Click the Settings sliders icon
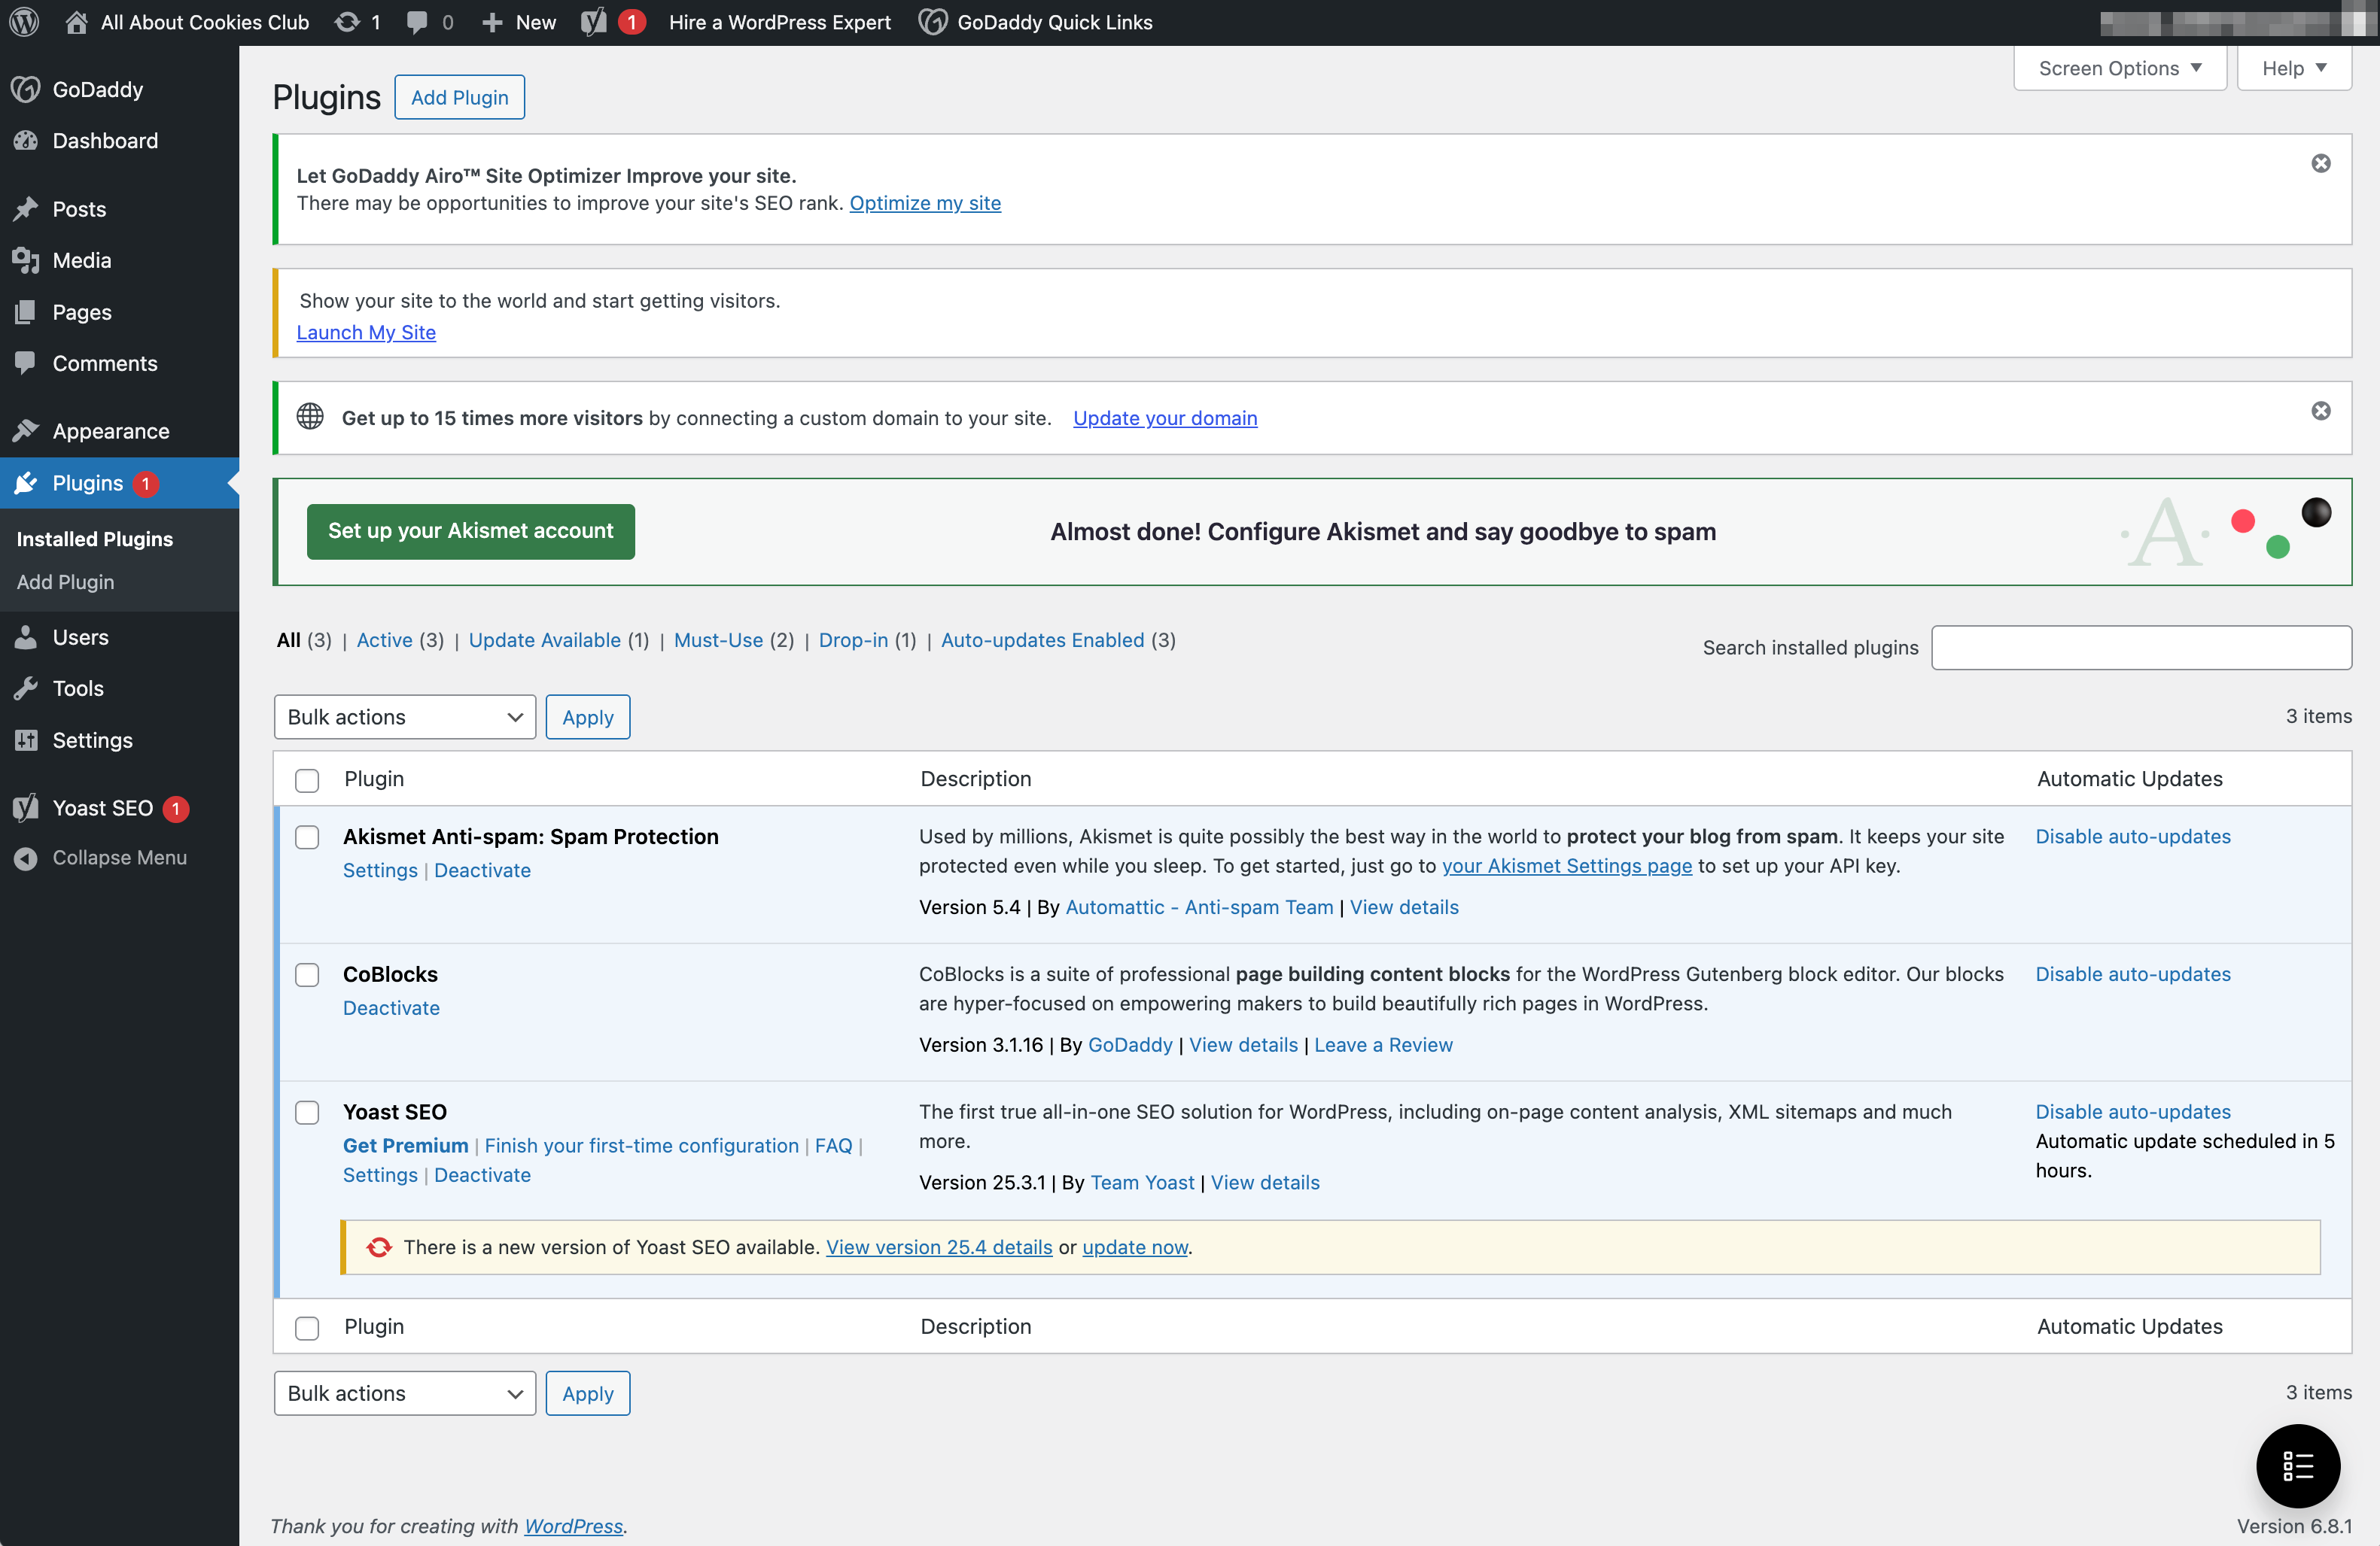The image size is (2380, 1546). pyautogui.click(x=26, y=740)
